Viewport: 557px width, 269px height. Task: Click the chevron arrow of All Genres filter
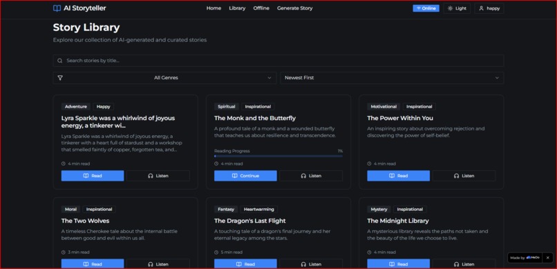point(270,78)
